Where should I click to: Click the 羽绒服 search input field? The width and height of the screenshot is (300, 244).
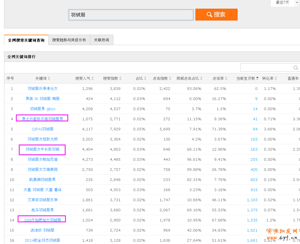pos(131,15)
